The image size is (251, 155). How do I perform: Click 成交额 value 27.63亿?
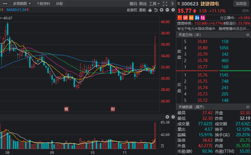tap(243, 124)
